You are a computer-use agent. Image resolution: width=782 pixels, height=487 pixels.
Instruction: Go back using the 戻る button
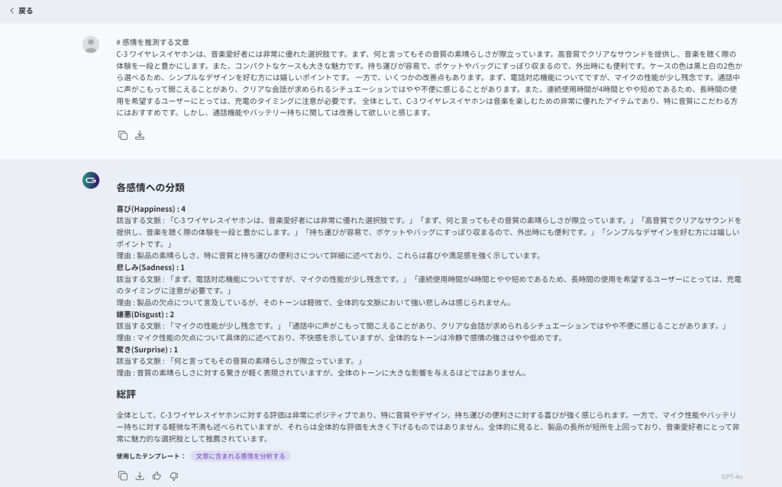click(25, 11)
